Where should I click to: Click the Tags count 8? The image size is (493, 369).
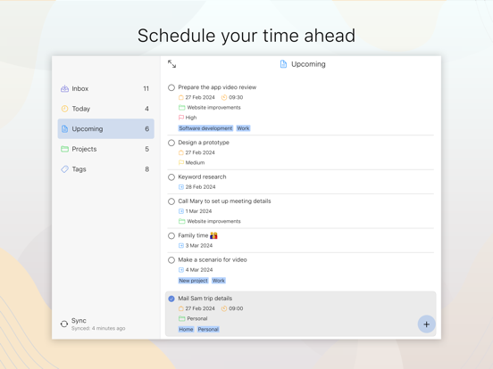(x=146, y=169)
